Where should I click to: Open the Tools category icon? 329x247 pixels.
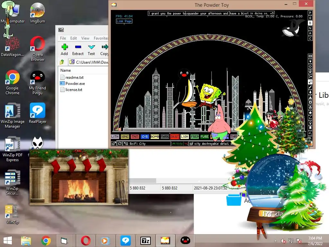point(310,123)
